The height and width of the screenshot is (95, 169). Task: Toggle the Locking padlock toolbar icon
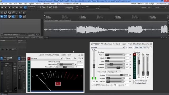click(24, 17)
